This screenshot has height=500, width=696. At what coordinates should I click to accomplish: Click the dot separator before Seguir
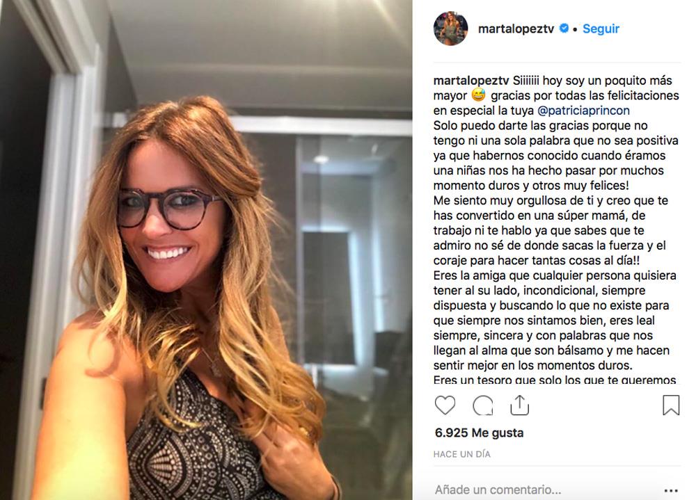pyautogui.click(x=576, y=29)
